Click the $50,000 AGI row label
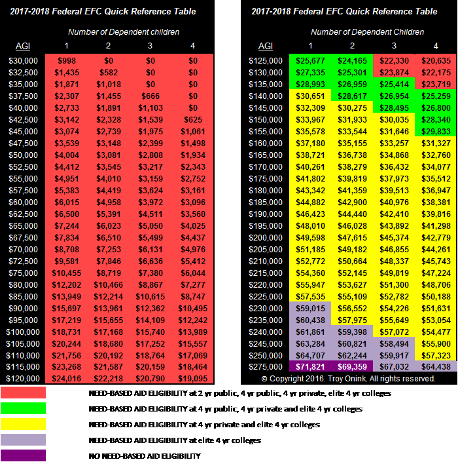The width and height of the screenshot is (458, 462). (24, 155)
